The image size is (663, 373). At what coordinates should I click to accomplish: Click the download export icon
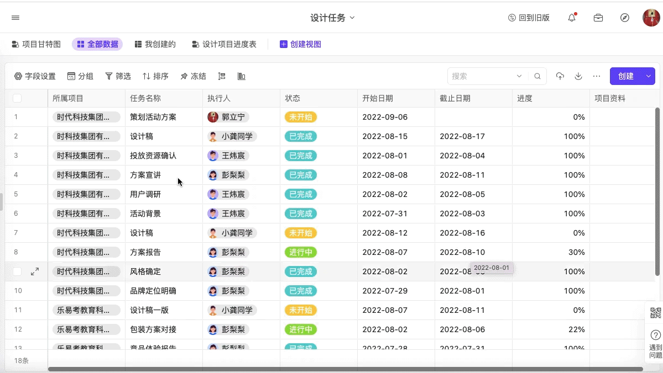pyautogui.click(x=578, y=76)
